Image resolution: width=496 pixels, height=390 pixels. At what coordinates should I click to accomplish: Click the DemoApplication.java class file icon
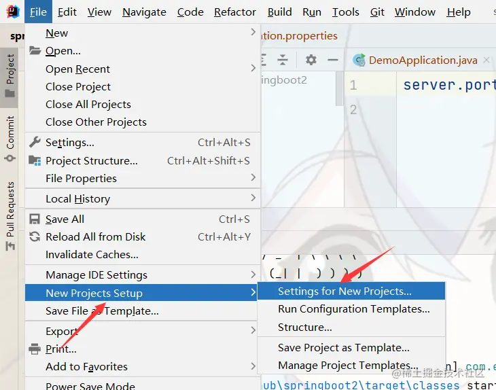[x=359, y=60]
